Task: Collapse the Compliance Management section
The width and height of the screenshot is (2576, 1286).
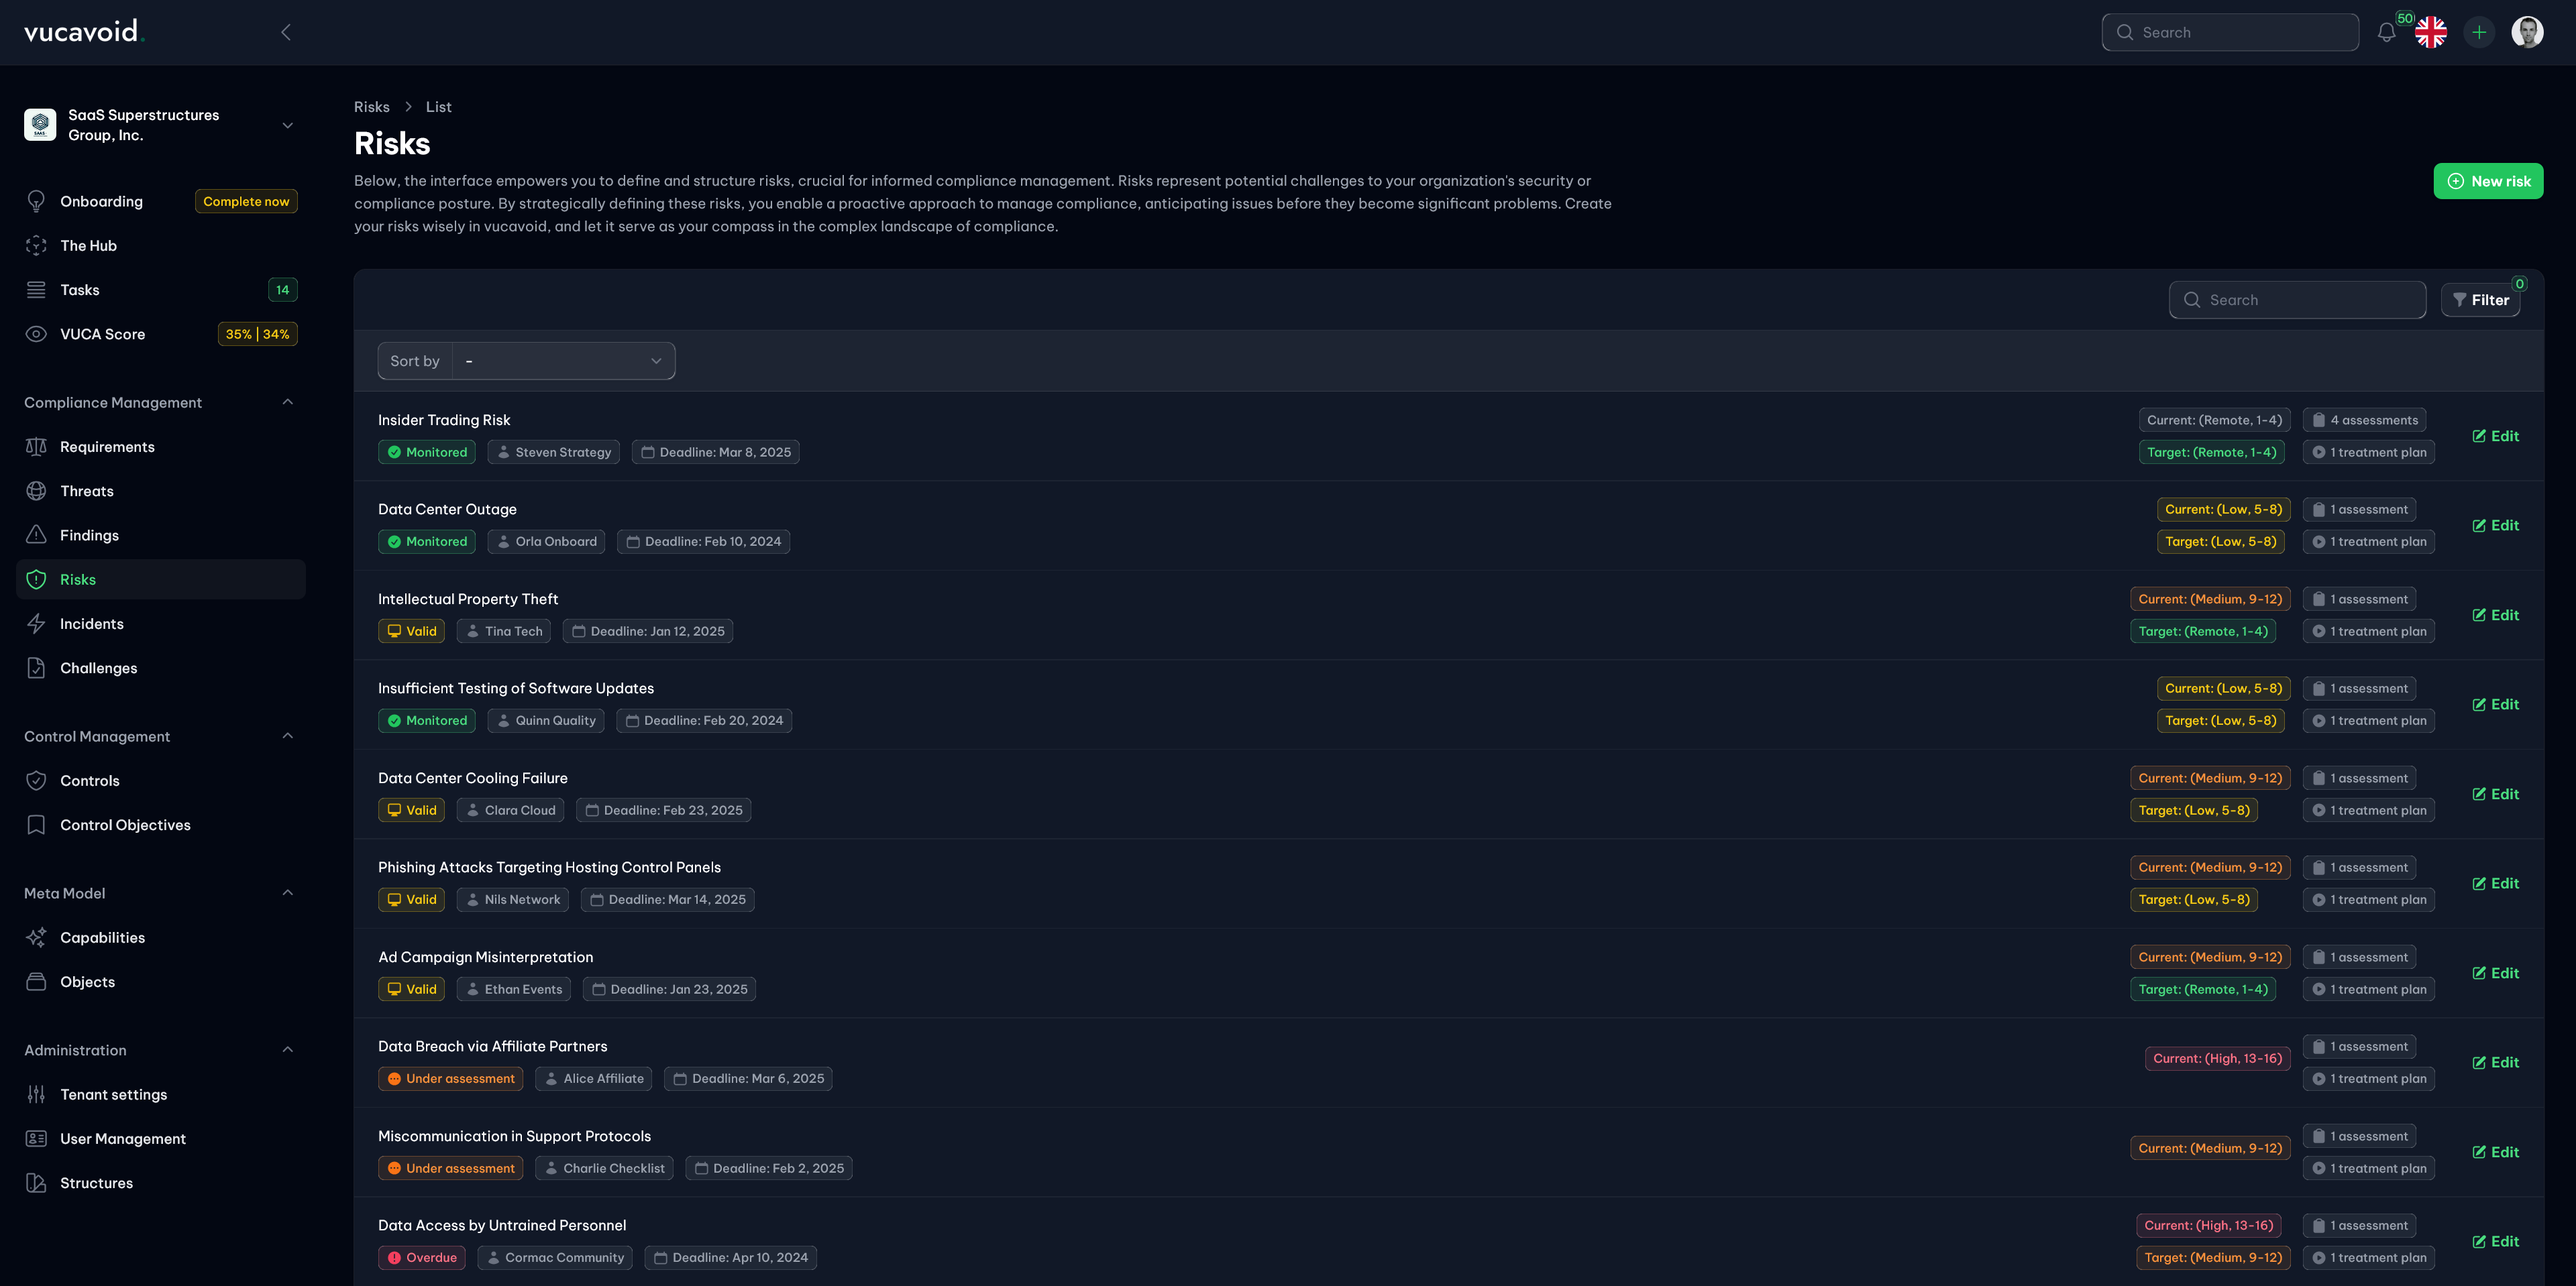Action: click(x=288, y=402)
